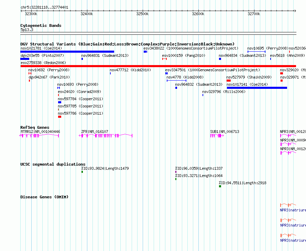Screen dimensions: 306x251
Task: Select the esv1000159 (Pang2010) label
Action: [184, 55]
